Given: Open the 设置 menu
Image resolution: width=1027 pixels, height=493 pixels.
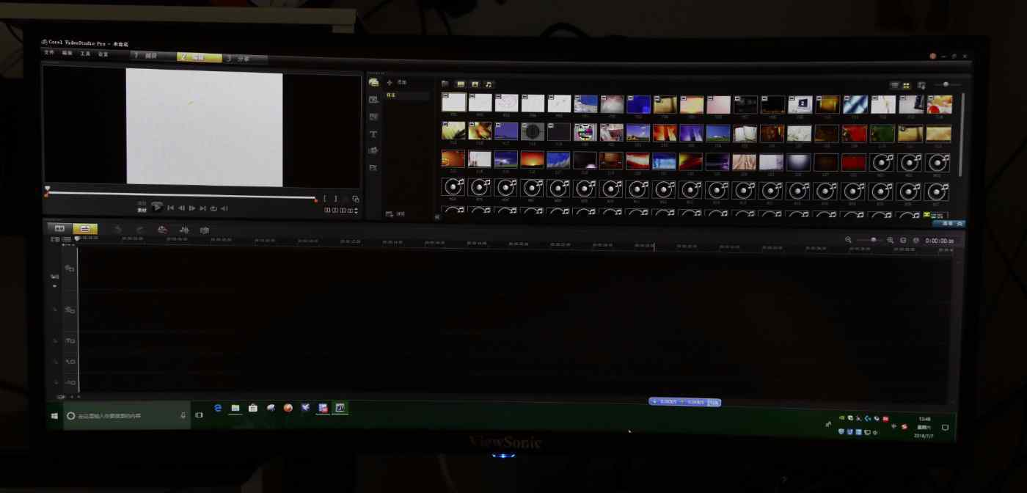Looking at the screenshot, I should click(x=103, y=54).
